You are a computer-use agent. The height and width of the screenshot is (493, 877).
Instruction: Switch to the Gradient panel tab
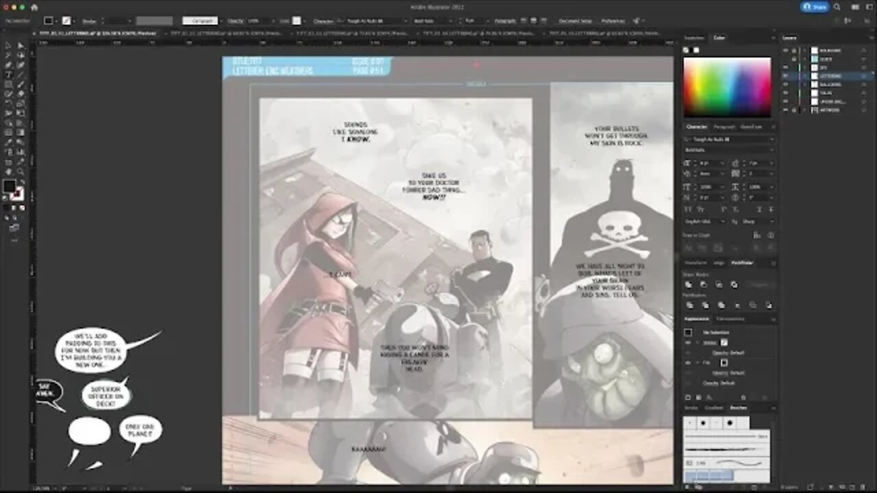(713, 407)
